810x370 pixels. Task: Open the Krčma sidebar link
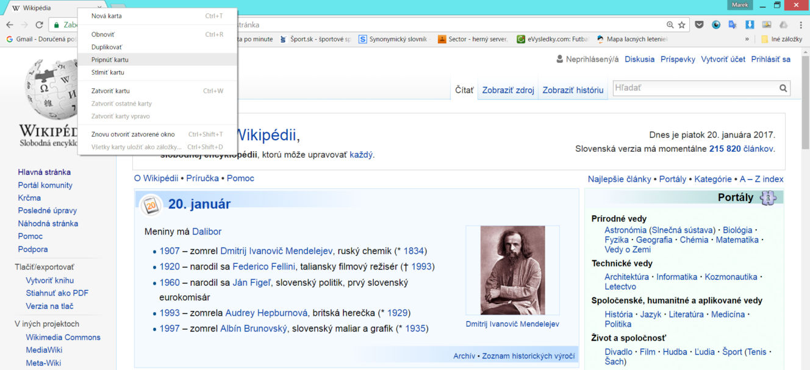pyautogui.click(x=29, y=197)
